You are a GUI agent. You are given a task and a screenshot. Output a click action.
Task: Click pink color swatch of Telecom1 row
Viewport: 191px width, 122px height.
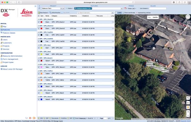point(41,67)
